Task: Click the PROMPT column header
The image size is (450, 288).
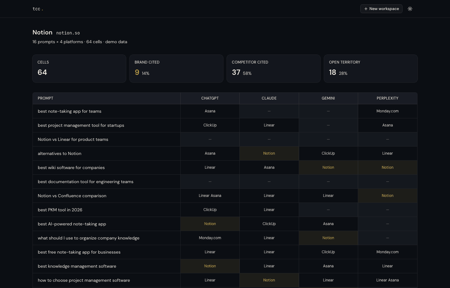Action: [x=107, y=98]
